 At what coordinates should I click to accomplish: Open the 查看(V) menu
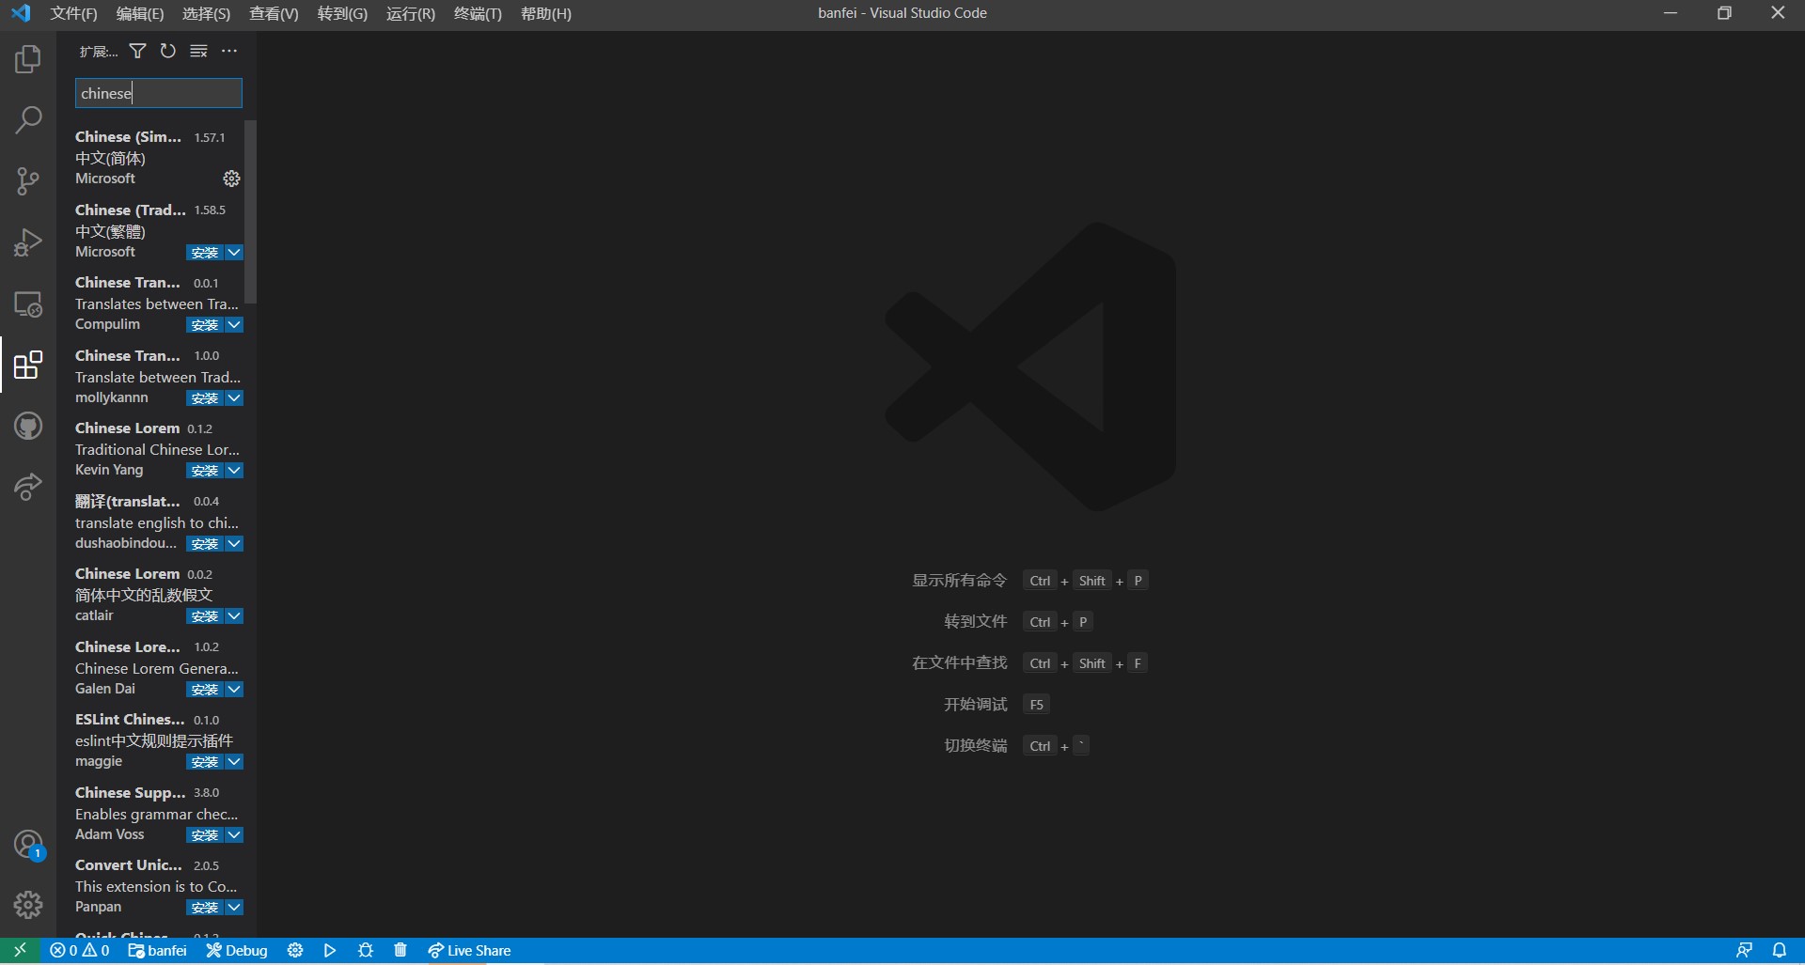(274, 14)
